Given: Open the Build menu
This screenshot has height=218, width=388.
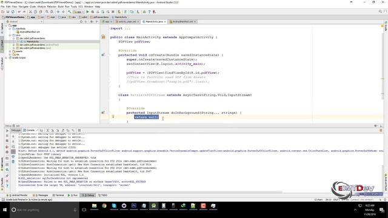Looking at the screenshot, I should click(x=61, y=7).
